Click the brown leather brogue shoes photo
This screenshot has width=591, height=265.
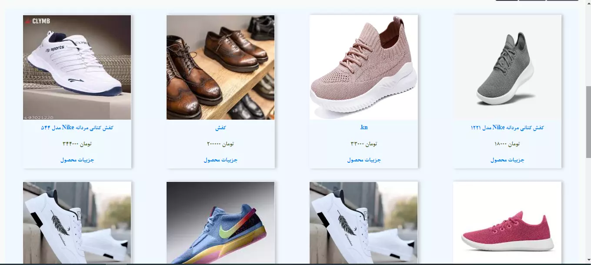tap(220, 67)
